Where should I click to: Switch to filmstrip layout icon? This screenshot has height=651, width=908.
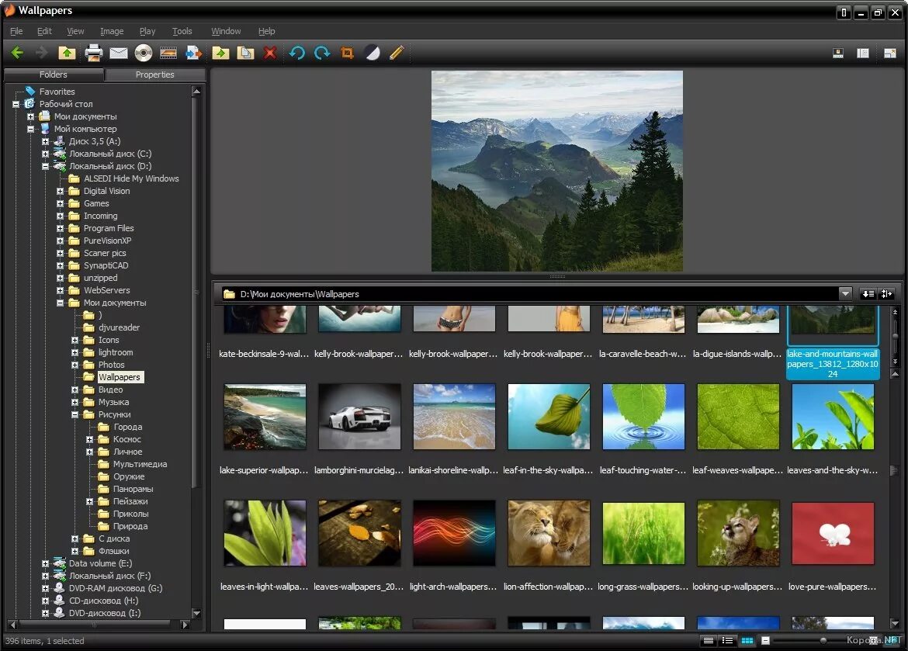point(838,54)
